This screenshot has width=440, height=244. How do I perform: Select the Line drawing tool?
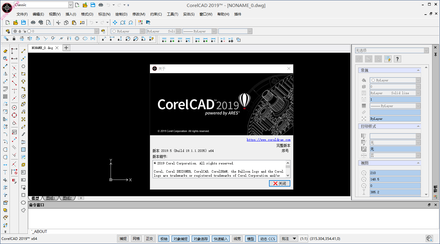pos(23,51)
